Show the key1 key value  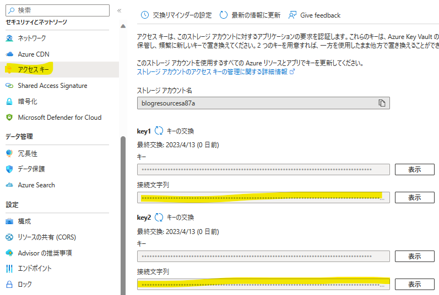coord(415,170)
